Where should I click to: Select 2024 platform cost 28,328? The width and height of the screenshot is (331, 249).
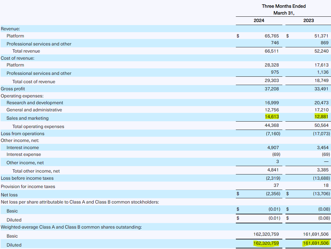click(x=272, y=65)
